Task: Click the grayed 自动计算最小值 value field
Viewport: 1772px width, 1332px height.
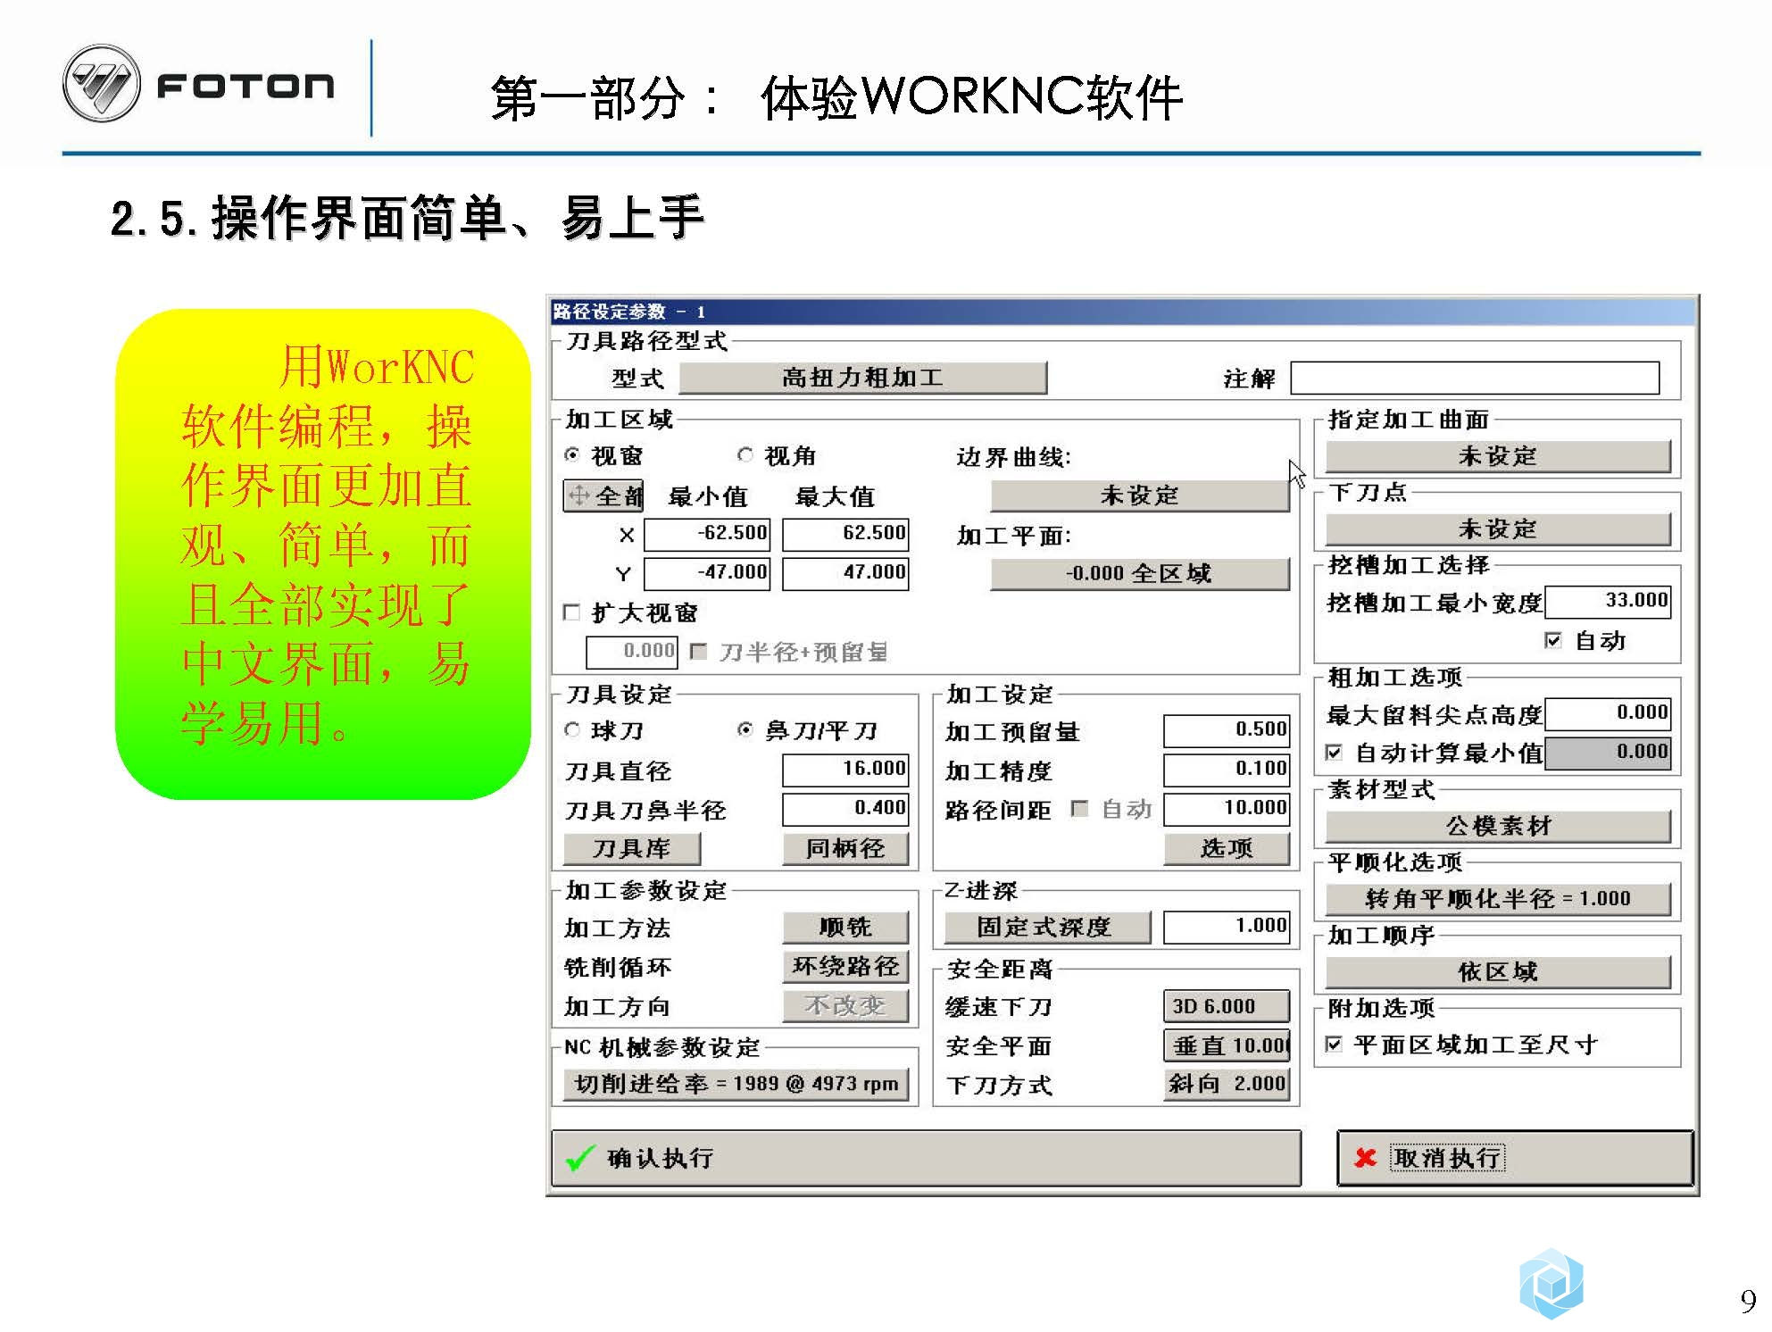Action: coord(1608,753)
